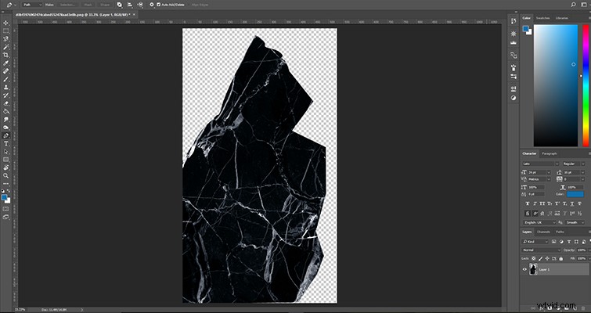Viewport: 591px width, 313px height.
Task: Open the Metrics kerning dropdown
Action: (x=540, y=179)
